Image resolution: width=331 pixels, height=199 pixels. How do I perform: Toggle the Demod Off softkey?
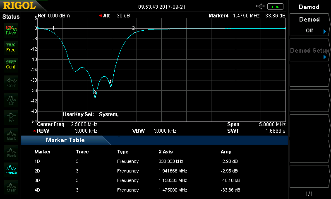(309, 25)
